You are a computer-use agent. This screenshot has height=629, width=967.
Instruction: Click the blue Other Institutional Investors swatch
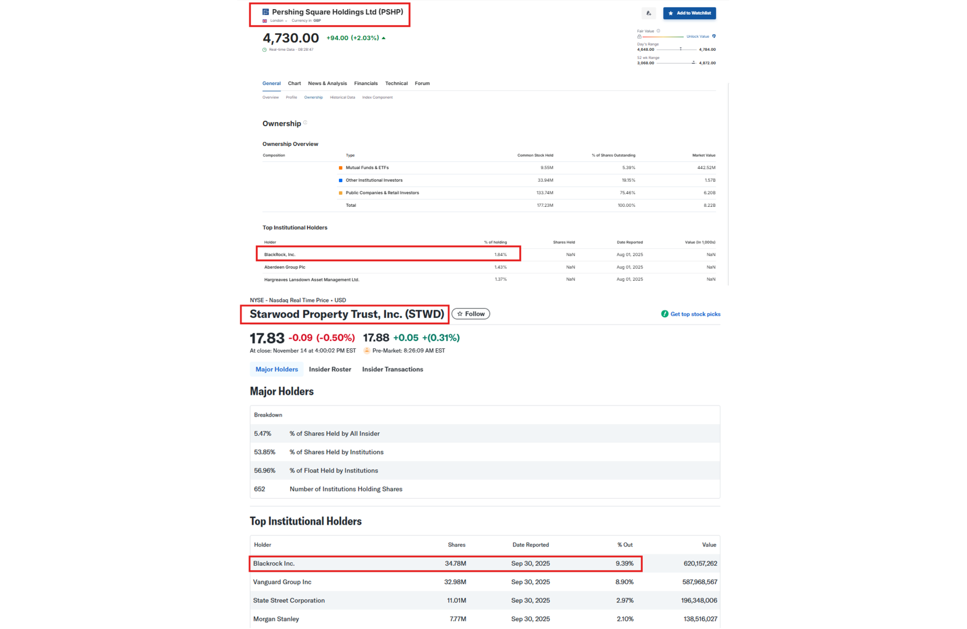click(340, 180)
